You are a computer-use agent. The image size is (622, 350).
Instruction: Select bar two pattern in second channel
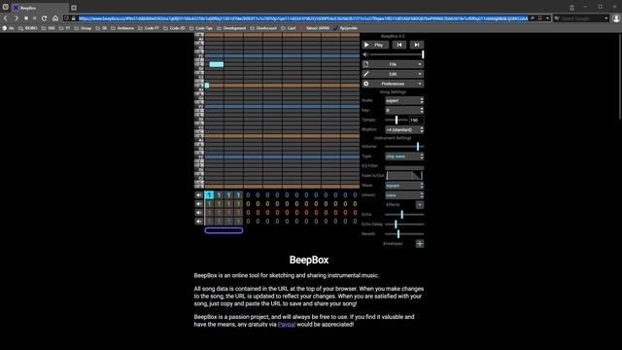[219, 204]
